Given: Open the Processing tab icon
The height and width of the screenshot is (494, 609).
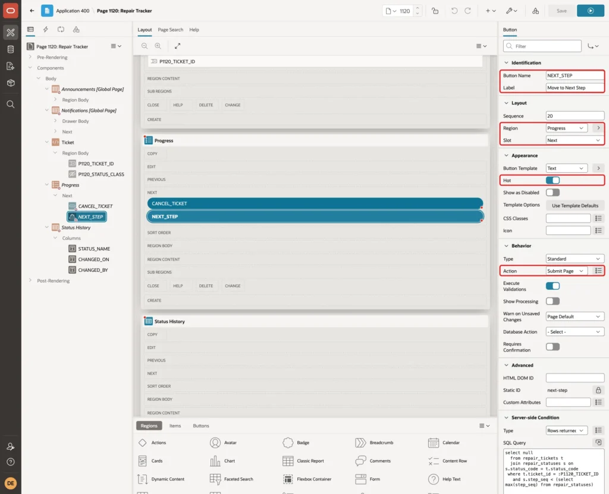Looking at the screenshot, I should (x=61, y=30).
